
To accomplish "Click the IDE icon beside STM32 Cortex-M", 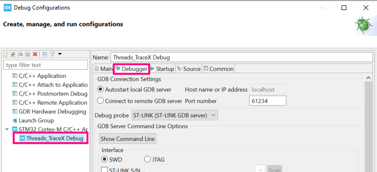I will tap(15, 129).
